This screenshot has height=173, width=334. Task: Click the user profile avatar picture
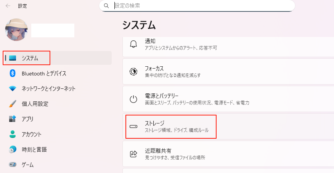tap(16, 30)
